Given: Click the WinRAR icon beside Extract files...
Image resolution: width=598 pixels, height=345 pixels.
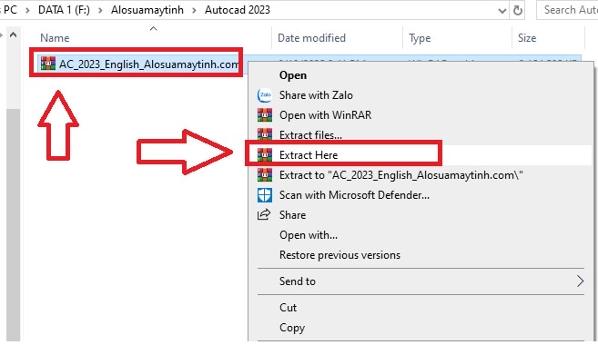Looking at the screenshot, I should tap(265, 134).
